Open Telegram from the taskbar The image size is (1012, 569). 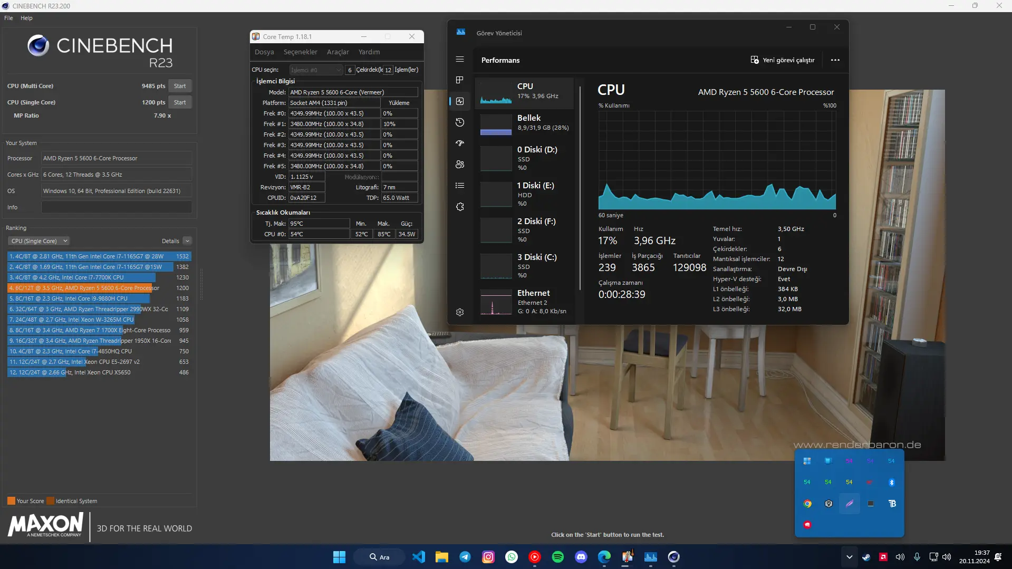point(465,557)
